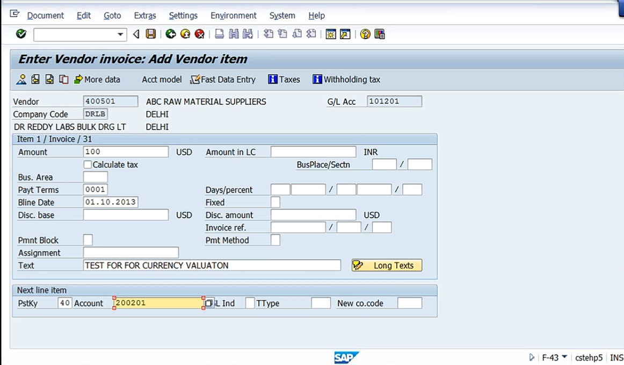The width and height of the screenshot is (624, 365).
Task: Click the window menu icon beside Document
Action: [x=14, y=15]
